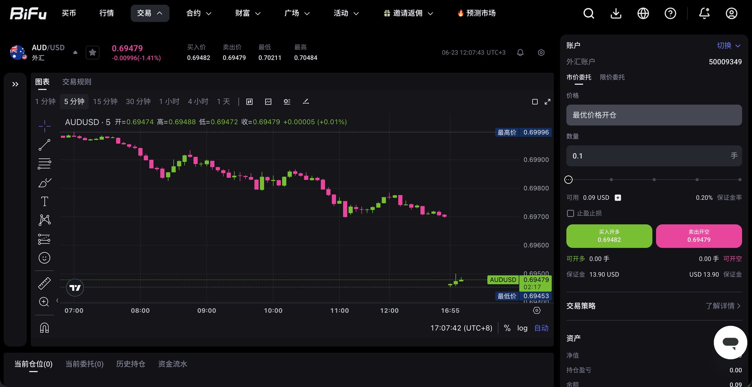Open the 了解详情 link
The height and width of the screenshot is (387, 752).
click(x=723, y=306)
